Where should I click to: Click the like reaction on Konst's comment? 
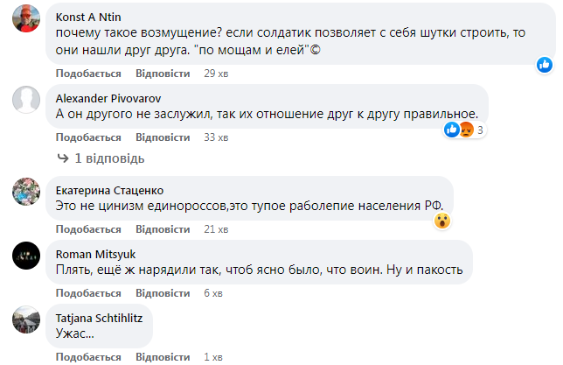(x=545, y=64)
